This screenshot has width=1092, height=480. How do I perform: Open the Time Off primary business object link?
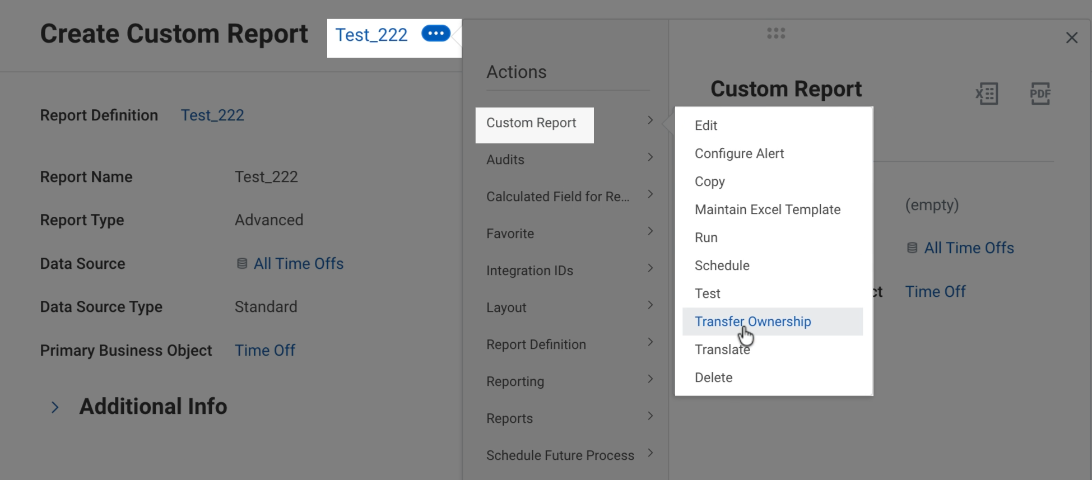click(265, 351)
